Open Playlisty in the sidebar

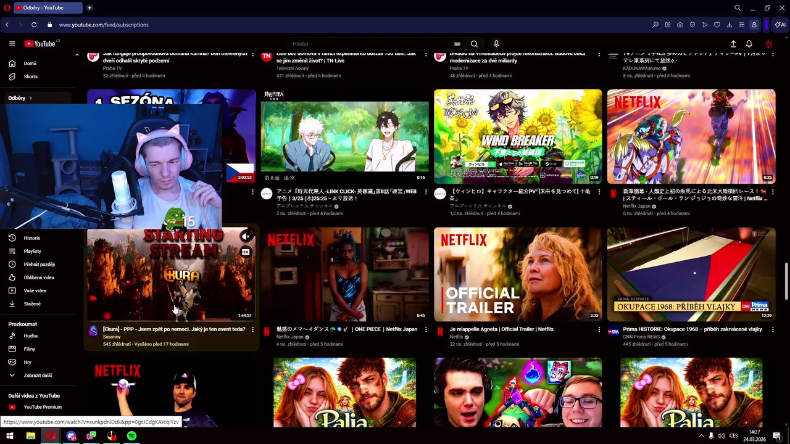point(38,251)
